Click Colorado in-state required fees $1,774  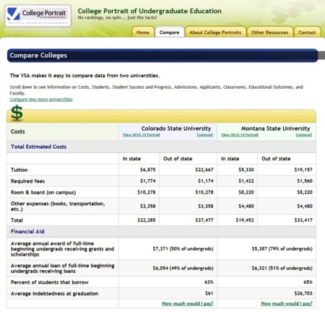pyautogui.click(x=148, y=181)
